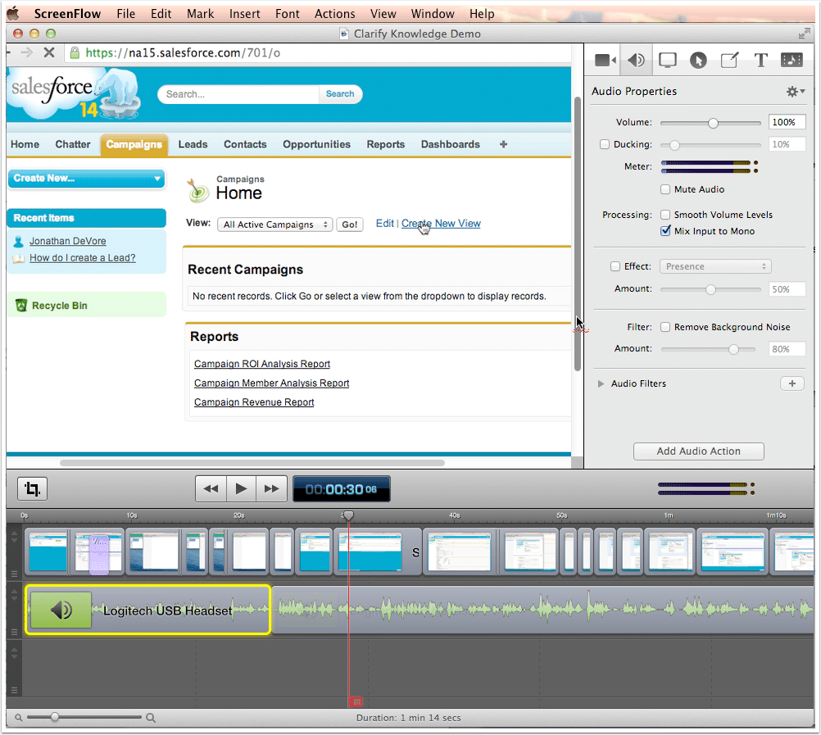821x735 pixels.
Task: Open the Mark menu
Action: click(x=200, y=14)
